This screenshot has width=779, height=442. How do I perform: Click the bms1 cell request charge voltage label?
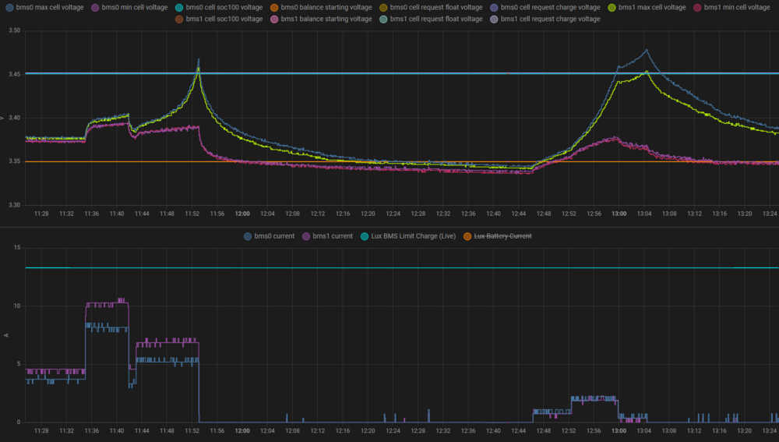point(550,19)
